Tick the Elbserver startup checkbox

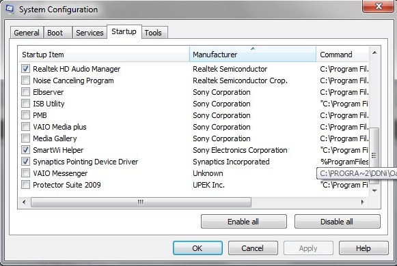coord(25,92)
